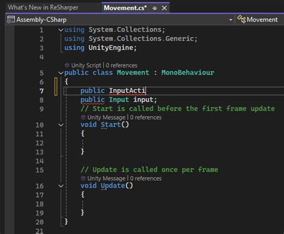Close the Movement.cs tab
Screen dimensions: 284x234
pos(164,8)
